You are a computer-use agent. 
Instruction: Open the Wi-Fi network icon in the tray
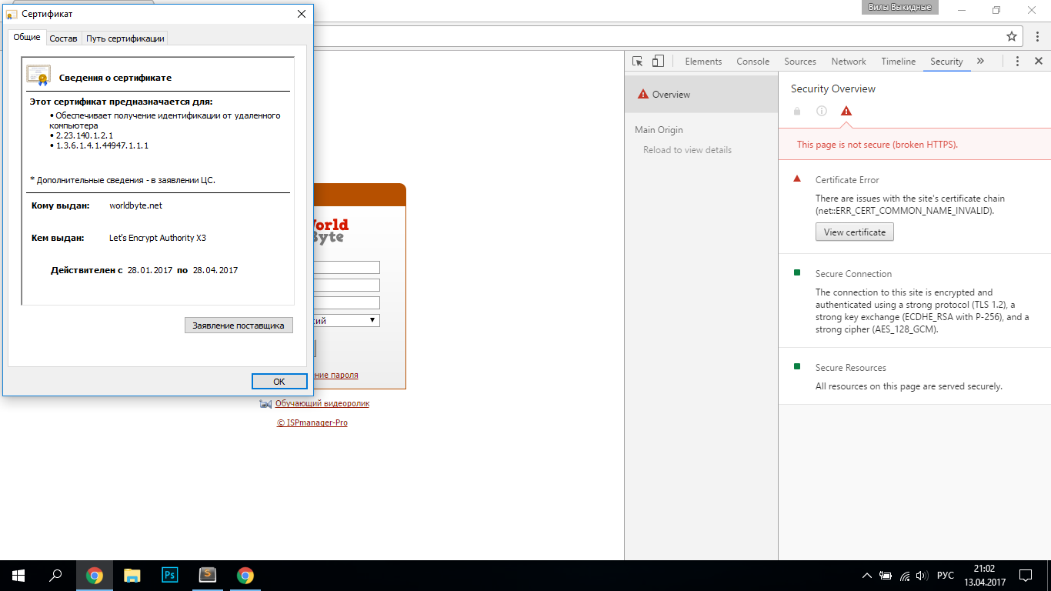click(904, 576)
